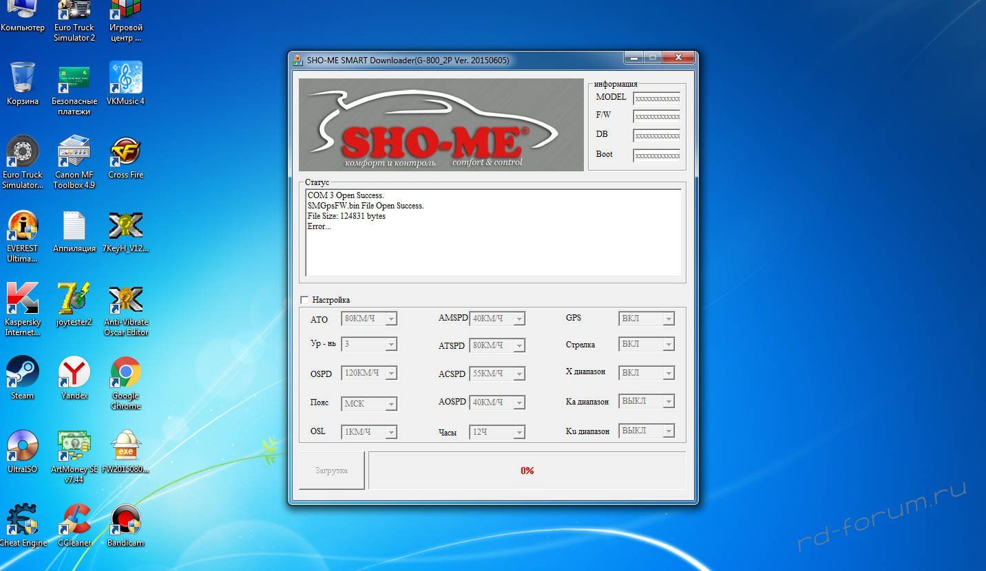Click the MODEL information field
This screenshot has height=571, width=986.
(657, 98)
